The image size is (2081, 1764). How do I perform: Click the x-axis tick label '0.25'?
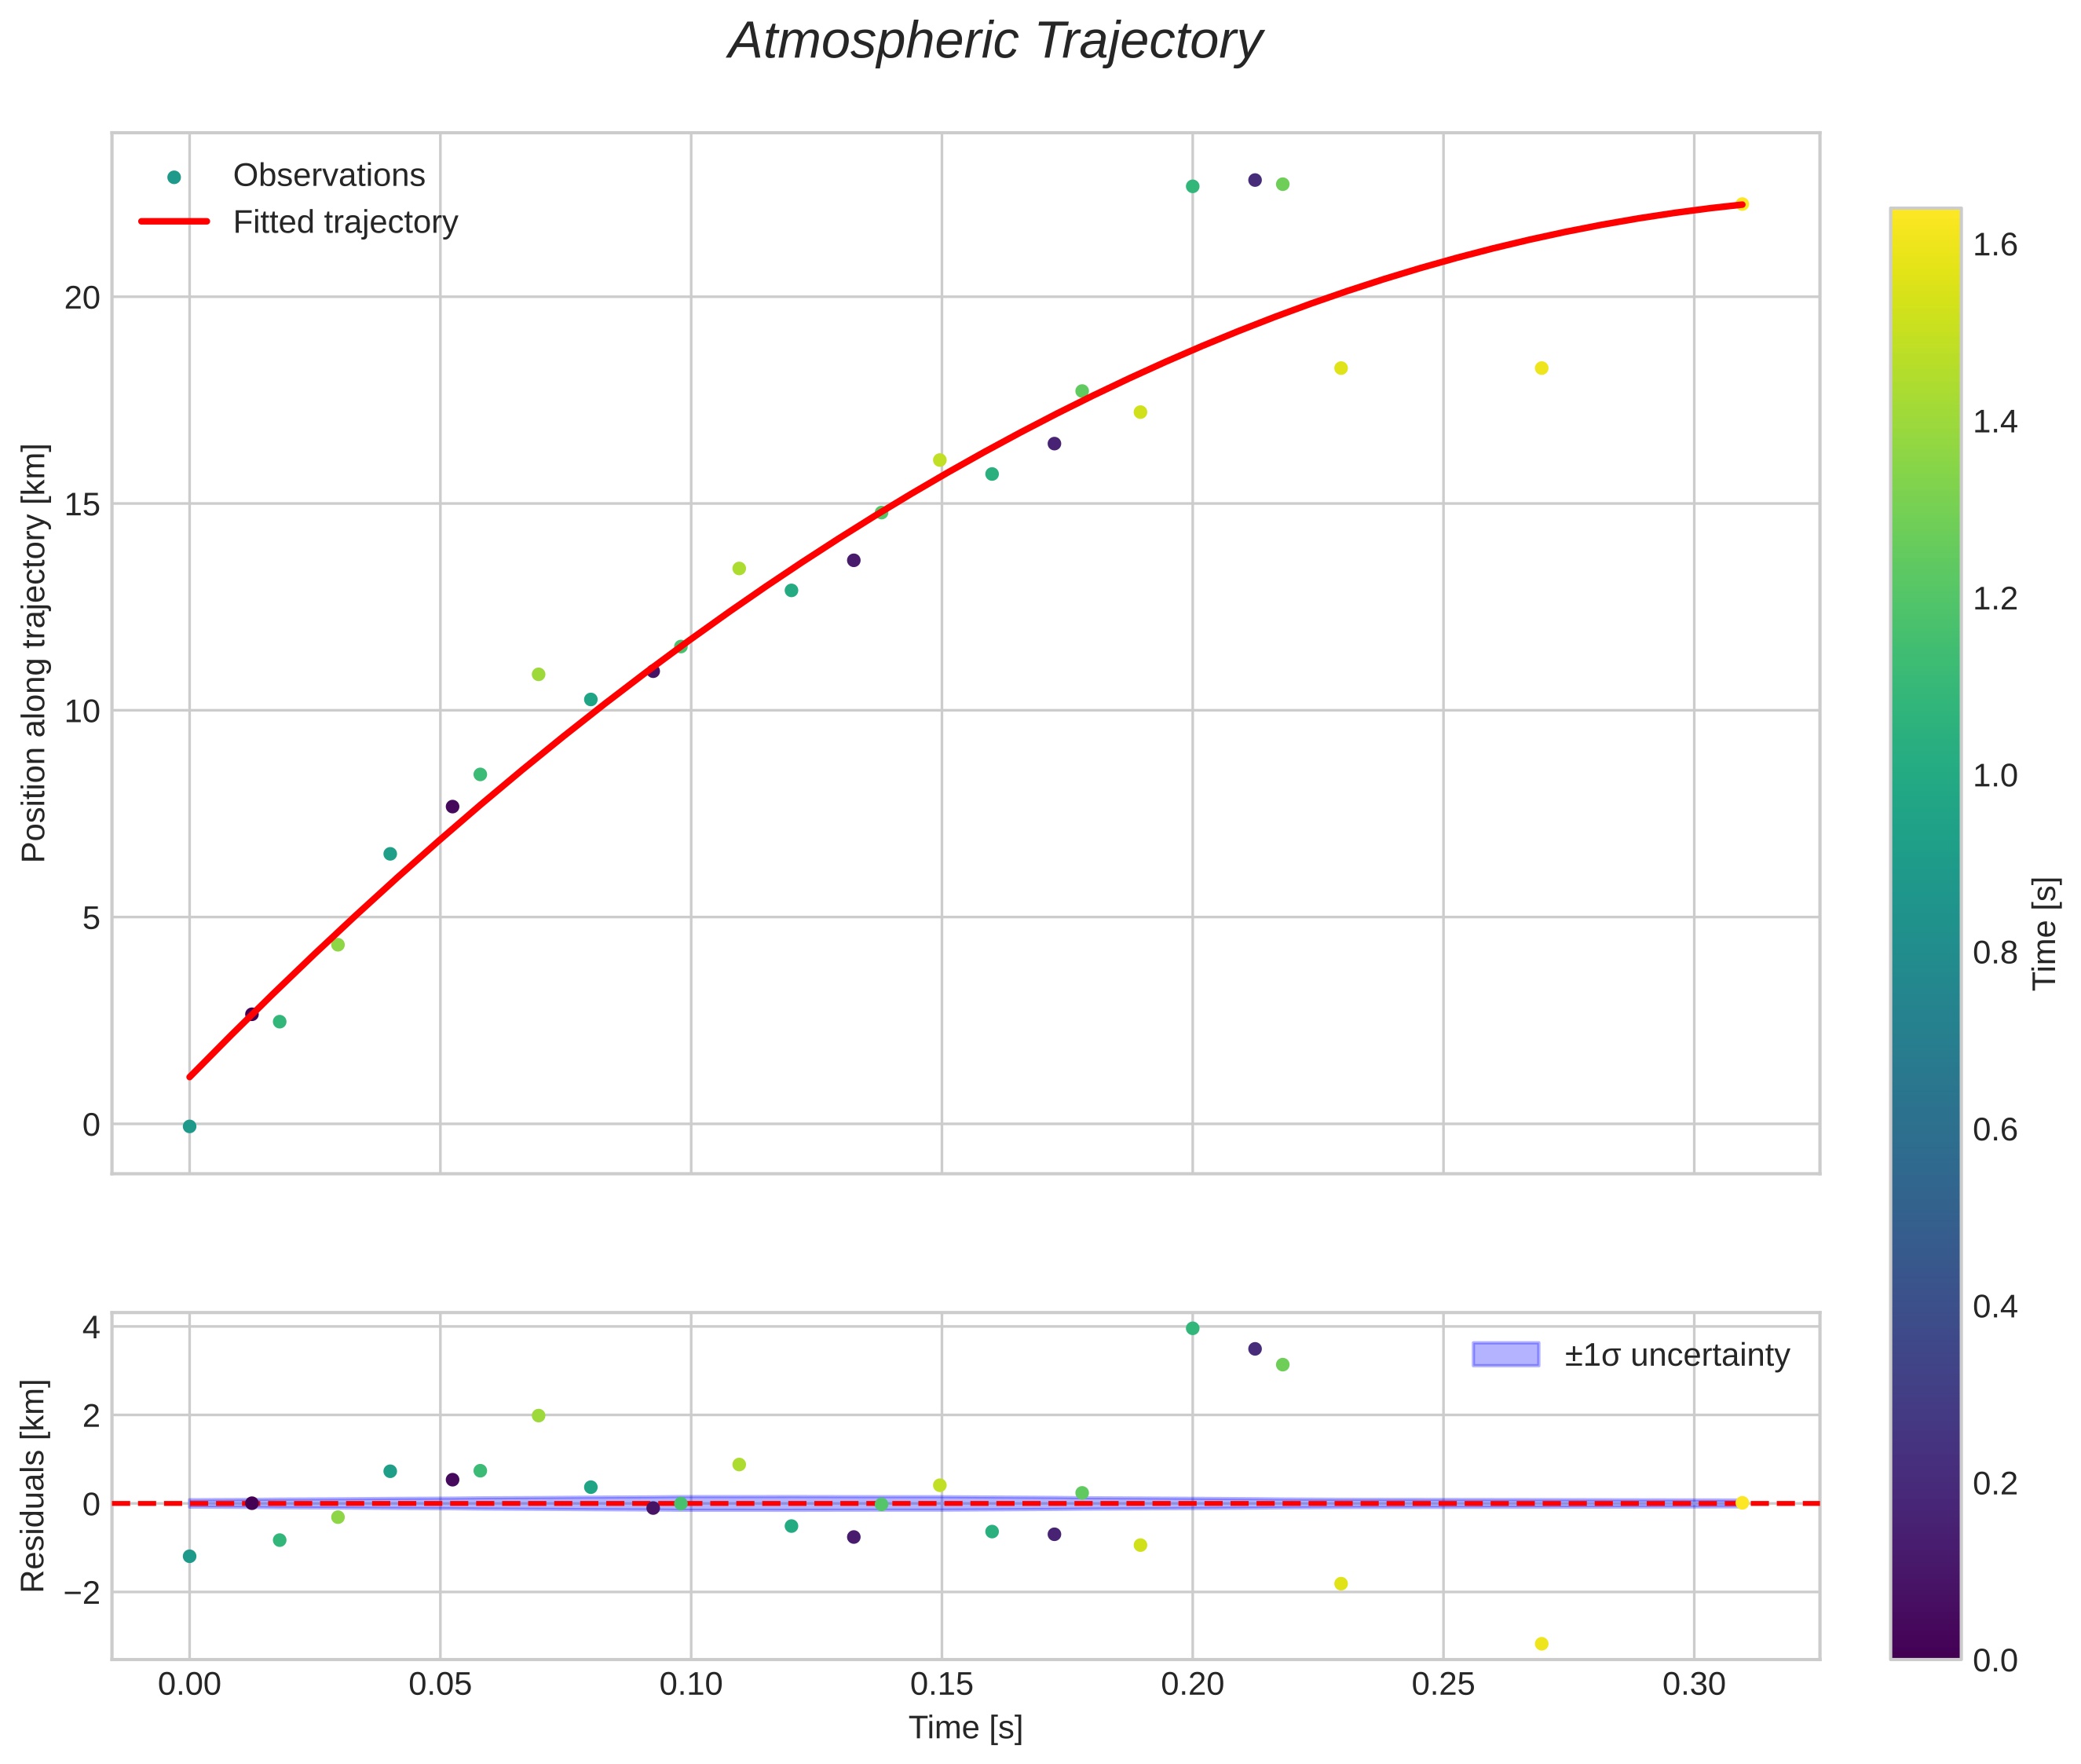(1443, 1685)
